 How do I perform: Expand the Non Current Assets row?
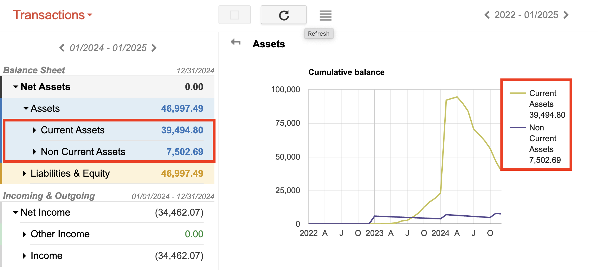(35, 152)
